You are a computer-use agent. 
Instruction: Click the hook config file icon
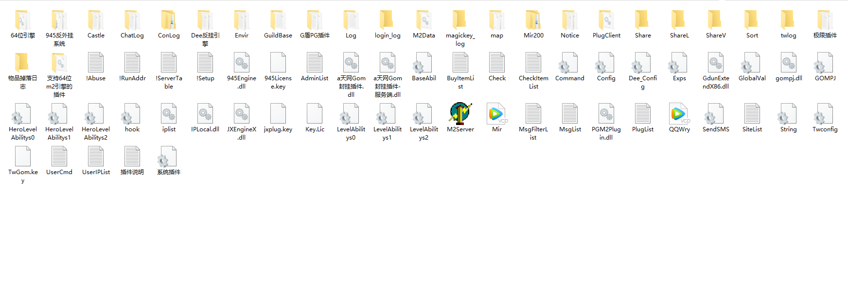coord(132,113)
